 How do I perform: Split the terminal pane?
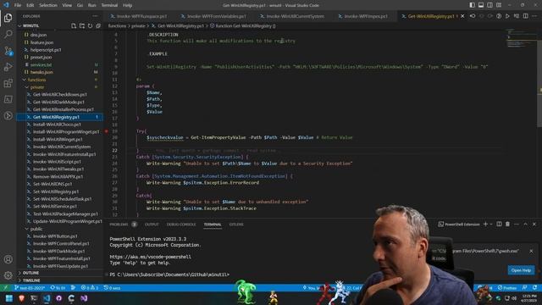(499, 224)
